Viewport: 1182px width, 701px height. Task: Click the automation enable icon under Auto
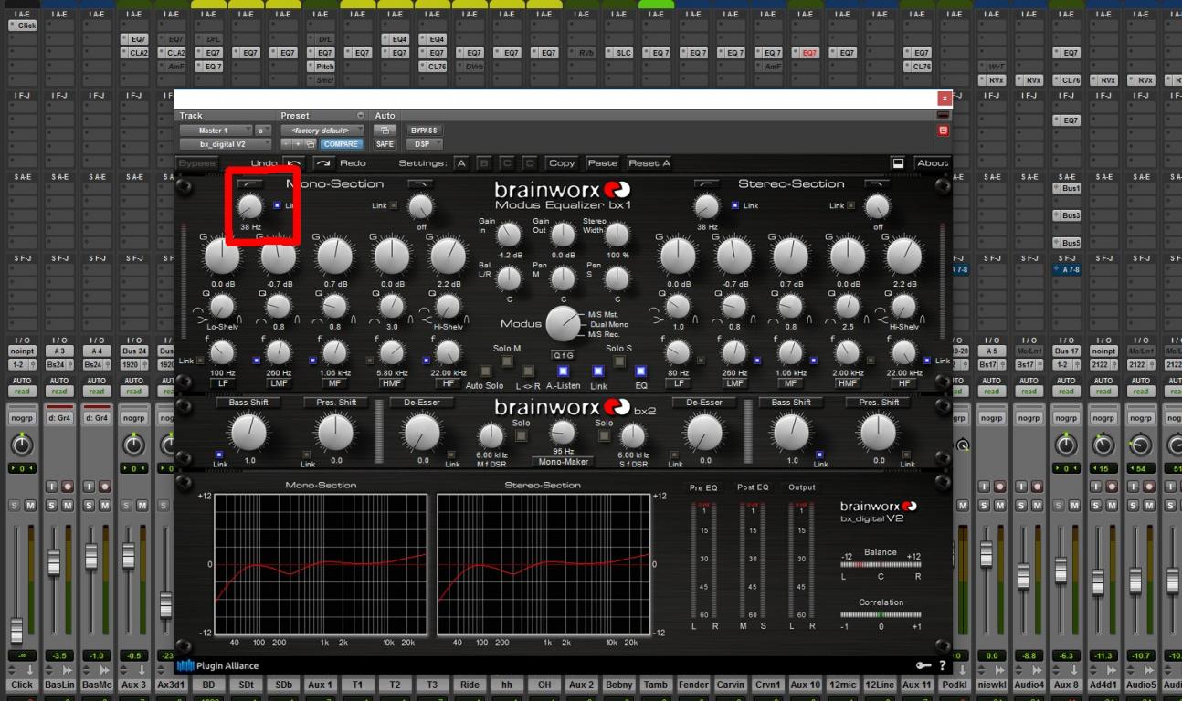click(x=385, y=131)
